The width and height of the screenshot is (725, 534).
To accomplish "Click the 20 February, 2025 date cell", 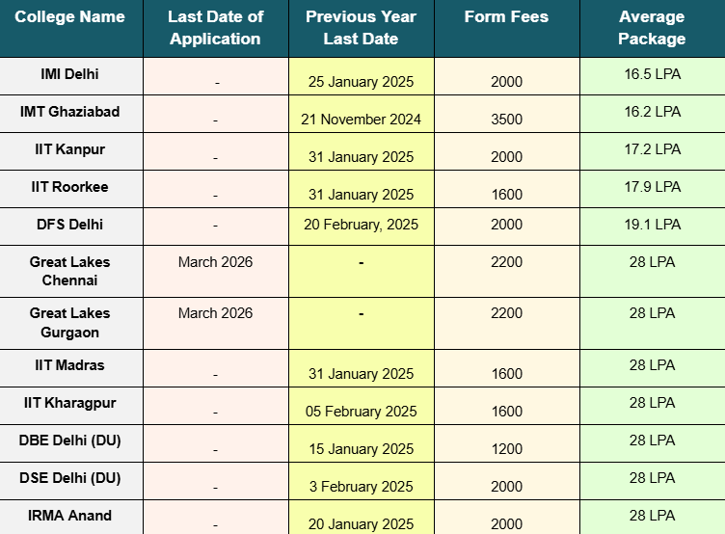I will click(362, 225).
